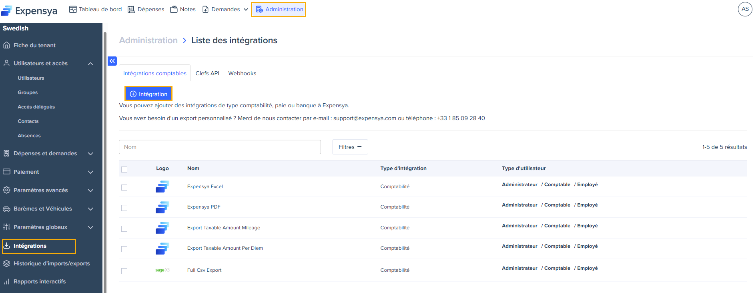Switch to the Clefs API tab
This screenshot has height=293, width=754.
[x=207, y=73]
